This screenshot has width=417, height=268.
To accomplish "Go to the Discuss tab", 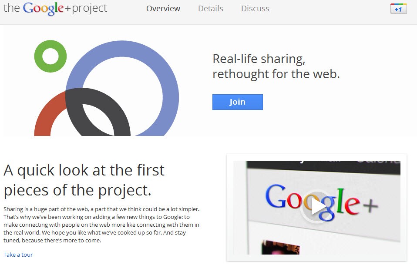I will point(255,9).
